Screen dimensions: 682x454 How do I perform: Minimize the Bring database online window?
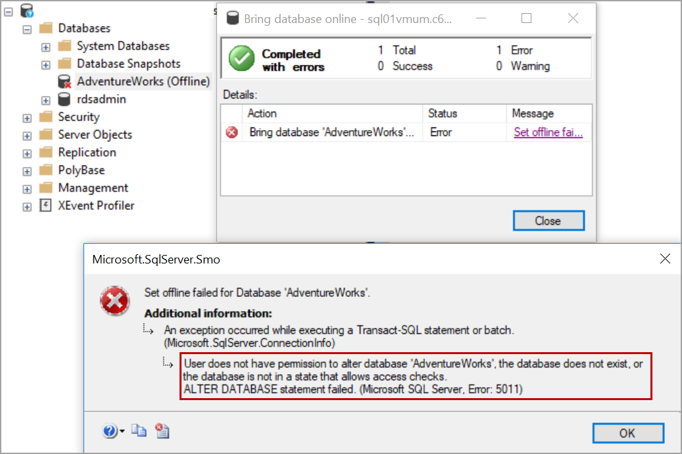(x=481, y=18)
